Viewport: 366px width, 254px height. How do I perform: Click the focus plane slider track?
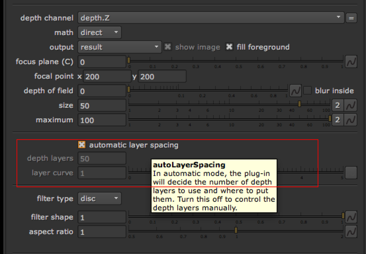tap(235, 61)
